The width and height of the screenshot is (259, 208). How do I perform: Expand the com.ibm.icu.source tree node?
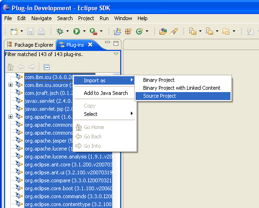click(x=10, y=85)
